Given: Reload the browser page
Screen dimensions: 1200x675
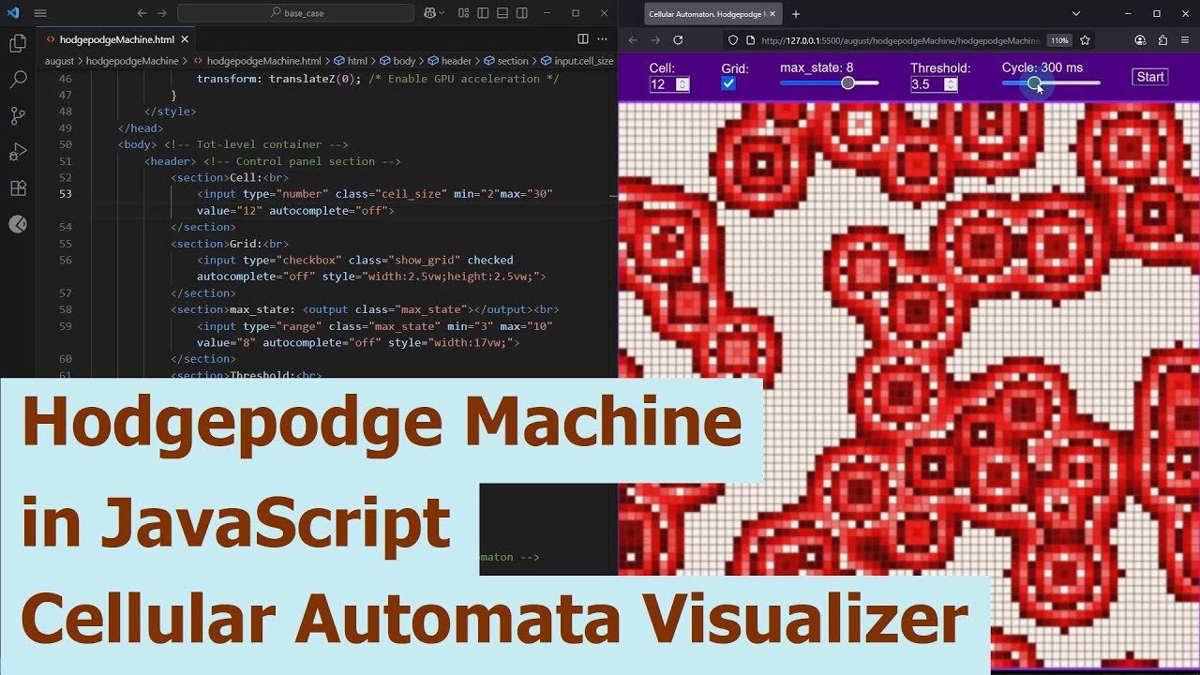Looking at the screenshot, I should tap(678, 40).
